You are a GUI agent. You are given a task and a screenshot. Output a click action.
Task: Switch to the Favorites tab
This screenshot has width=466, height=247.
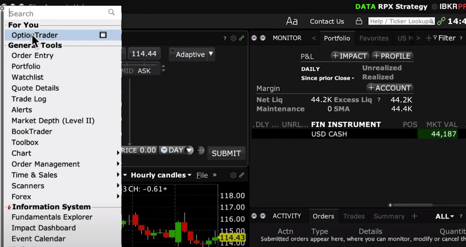pos(373,38)
